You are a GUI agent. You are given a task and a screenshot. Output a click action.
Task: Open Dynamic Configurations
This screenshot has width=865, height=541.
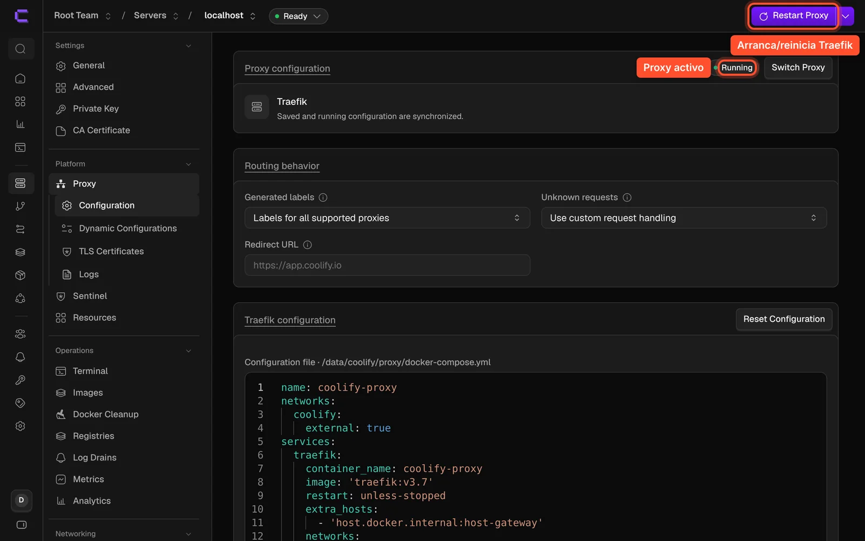[x=127, y=228]
